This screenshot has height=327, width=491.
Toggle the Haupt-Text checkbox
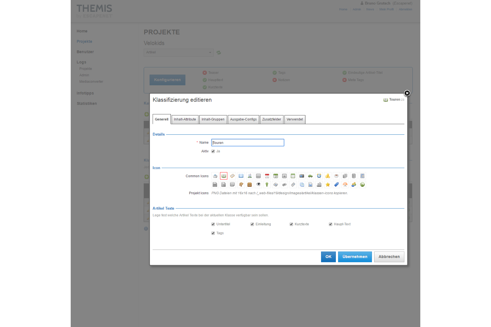pyautogui.click(x=331, y=224)
